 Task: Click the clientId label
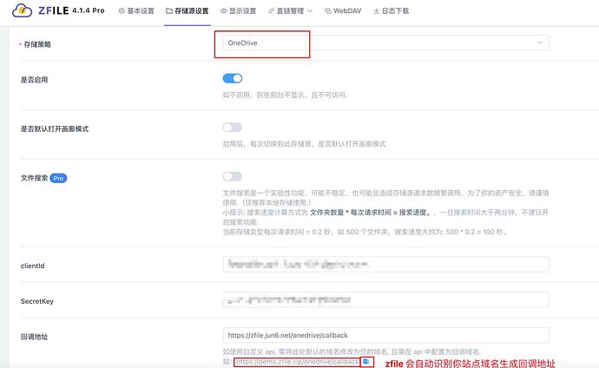click(x=32, y=266)
